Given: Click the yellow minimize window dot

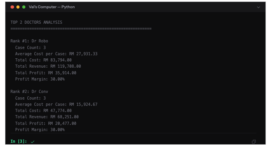Looking at the screenshot, I should [x=18, y=7].
